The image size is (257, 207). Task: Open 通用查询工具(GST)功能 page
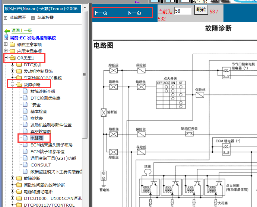53,158
